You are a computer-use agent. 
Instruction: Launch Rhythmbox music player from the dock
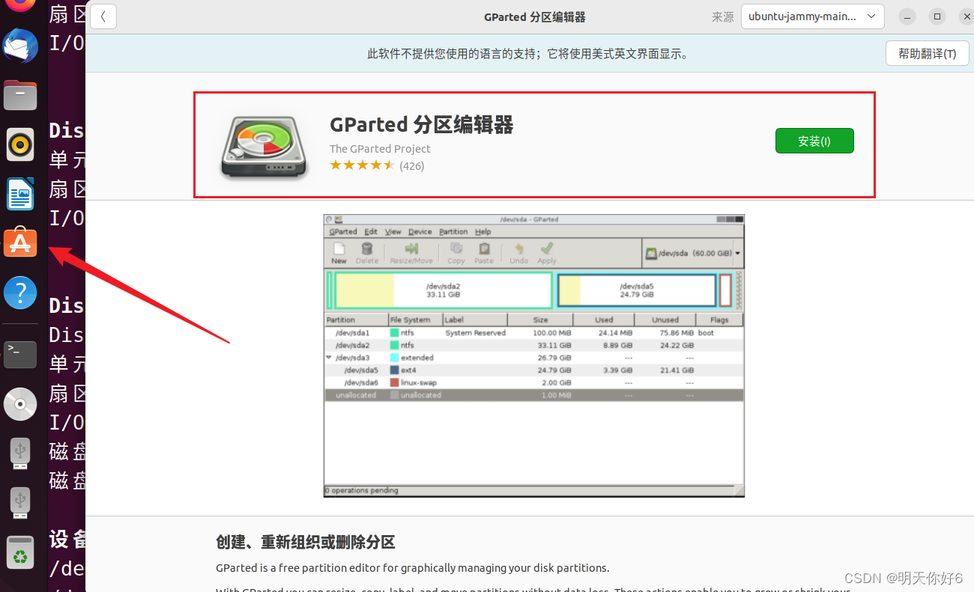20,144
